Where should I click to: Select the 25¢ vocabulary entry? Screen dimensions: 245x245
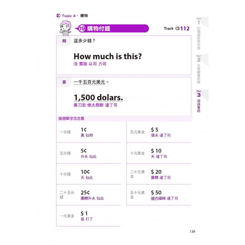(89, 195)
